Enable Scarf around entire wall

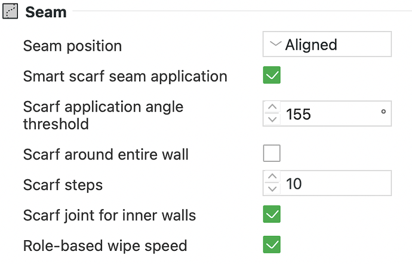[x=272, y=153]
